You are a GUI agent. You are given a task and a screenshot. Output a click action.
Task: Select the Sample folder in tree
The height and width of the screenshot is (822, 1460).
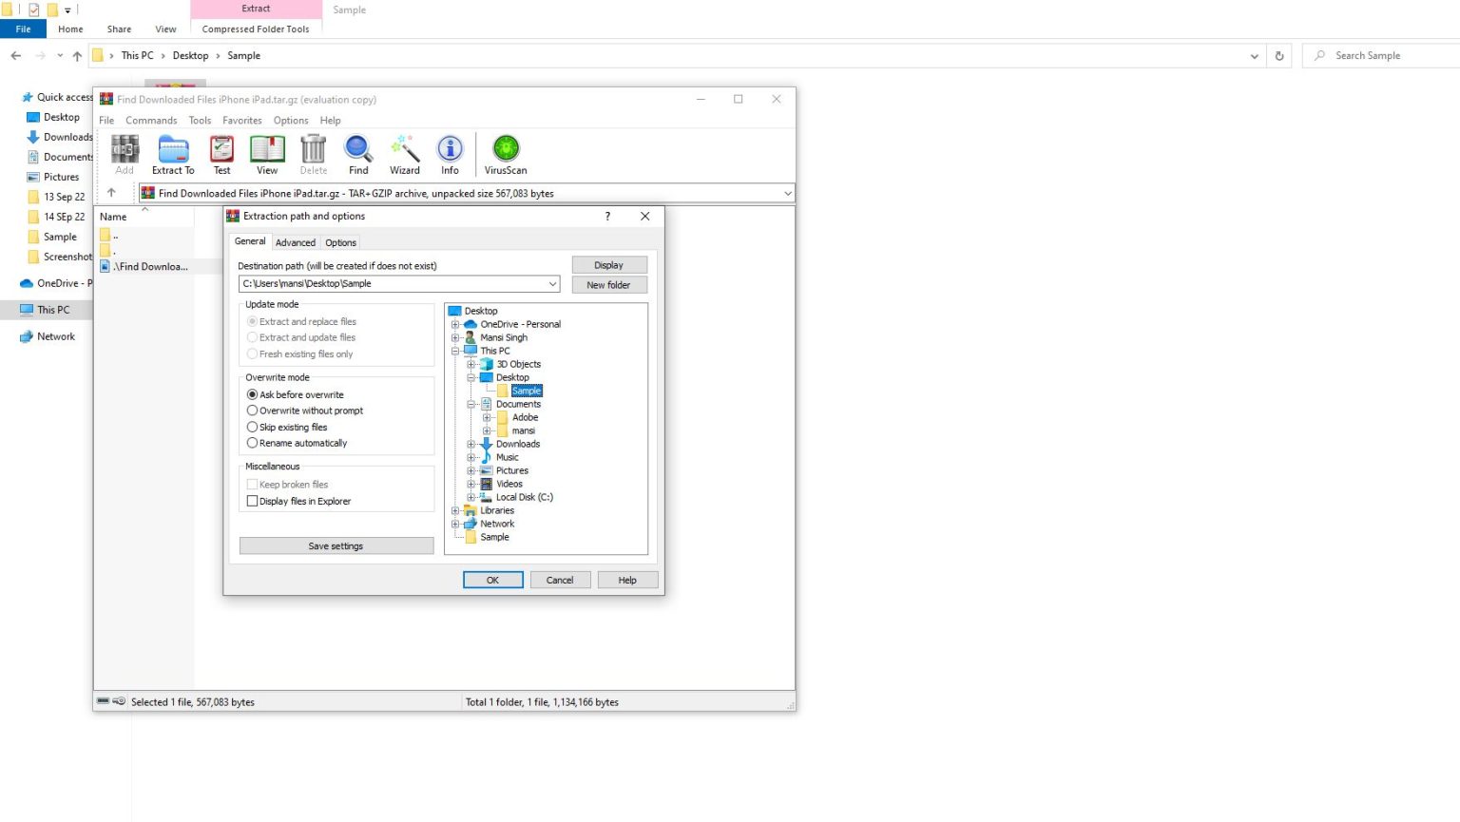[525, 390]
